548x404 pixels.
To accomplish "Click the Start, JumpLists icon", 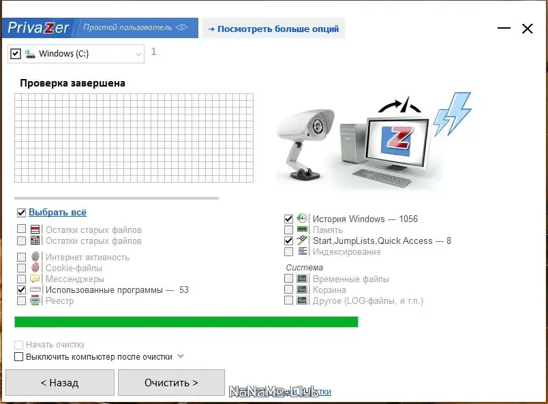I will point(302,240).
